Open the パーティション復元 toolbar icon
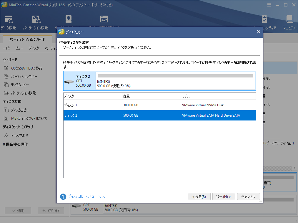 click(x=36, y=19)
